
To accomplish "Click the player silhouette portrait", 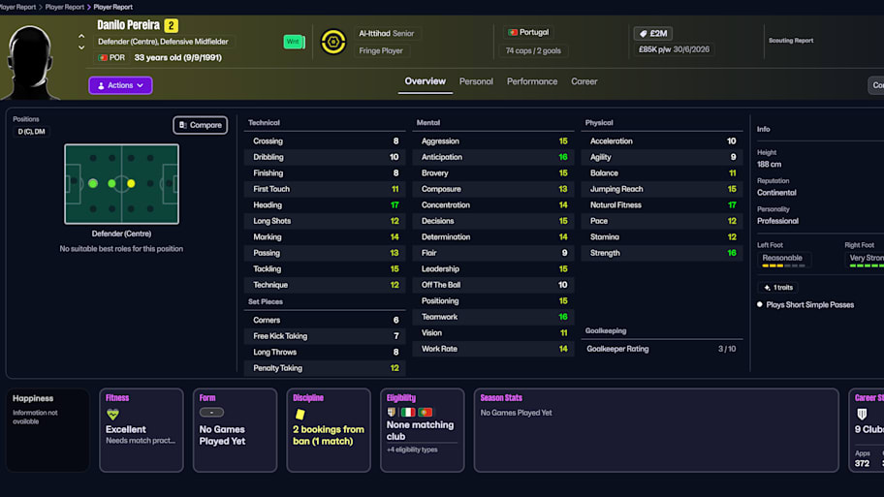I will (30, 62).
